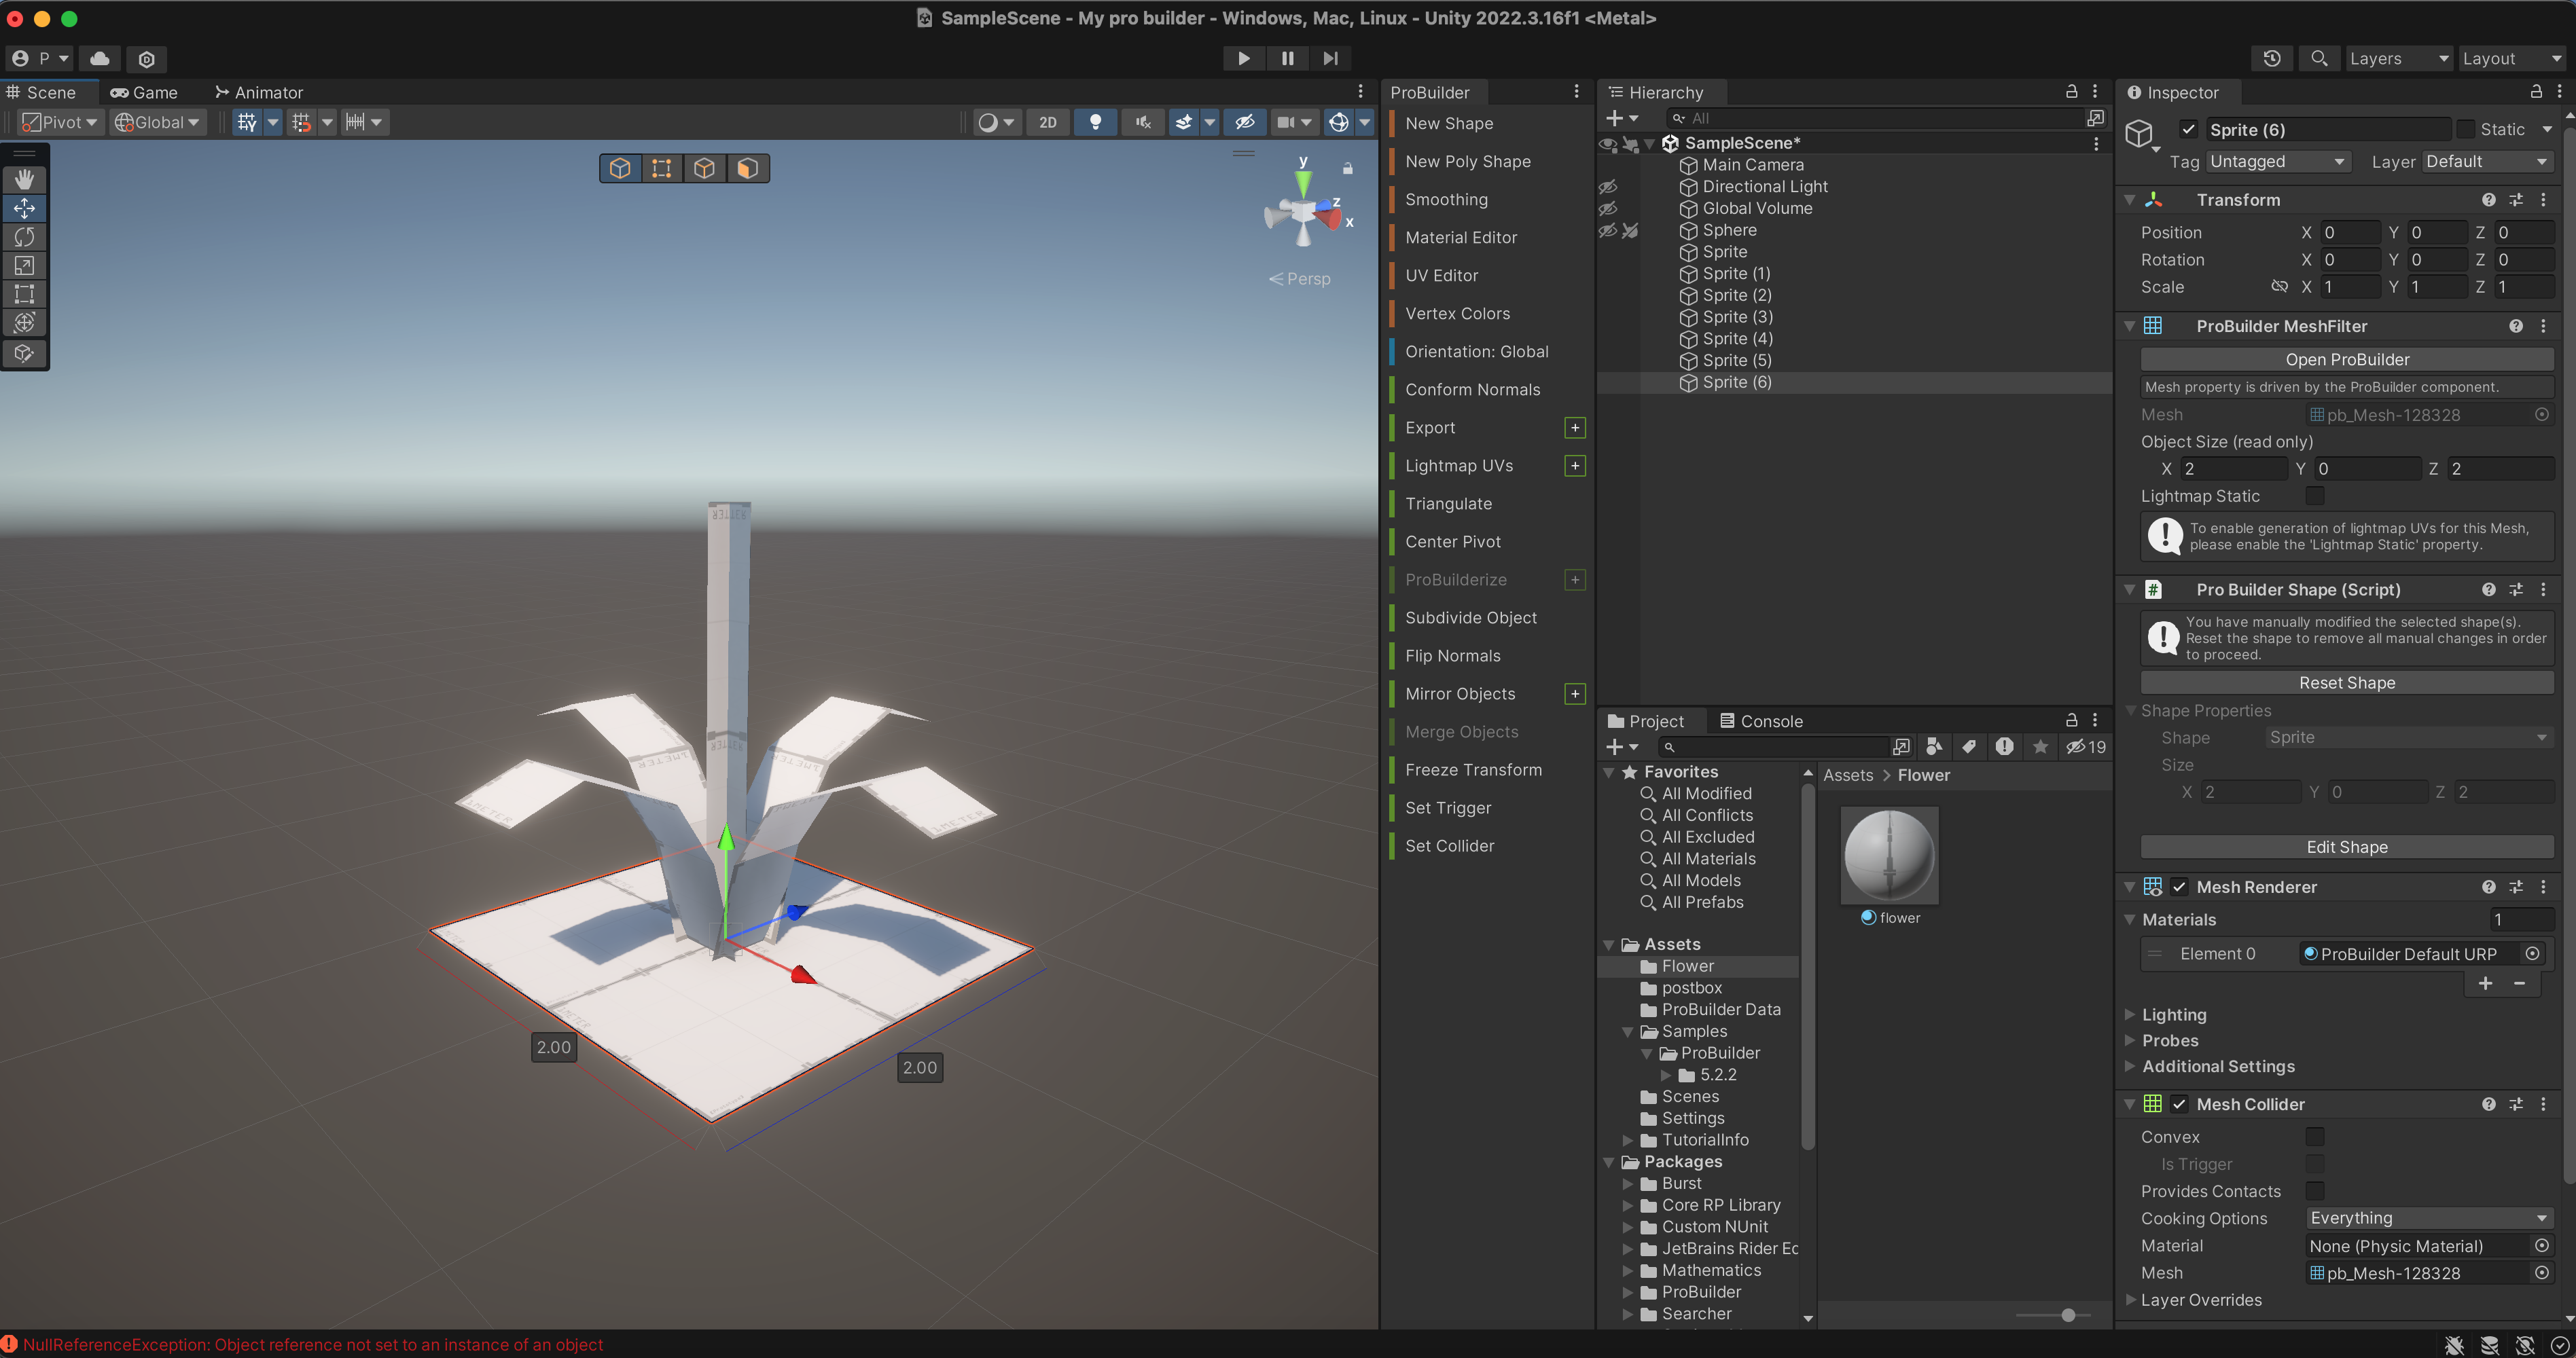Screen dimensions: 2576x1358
Task: Select the Scale tool
Action: [x=25, y=265]
